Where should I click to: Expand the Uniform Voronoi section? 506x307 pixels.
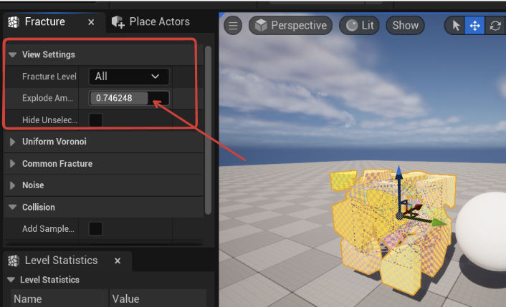click(x=13, y=142)
